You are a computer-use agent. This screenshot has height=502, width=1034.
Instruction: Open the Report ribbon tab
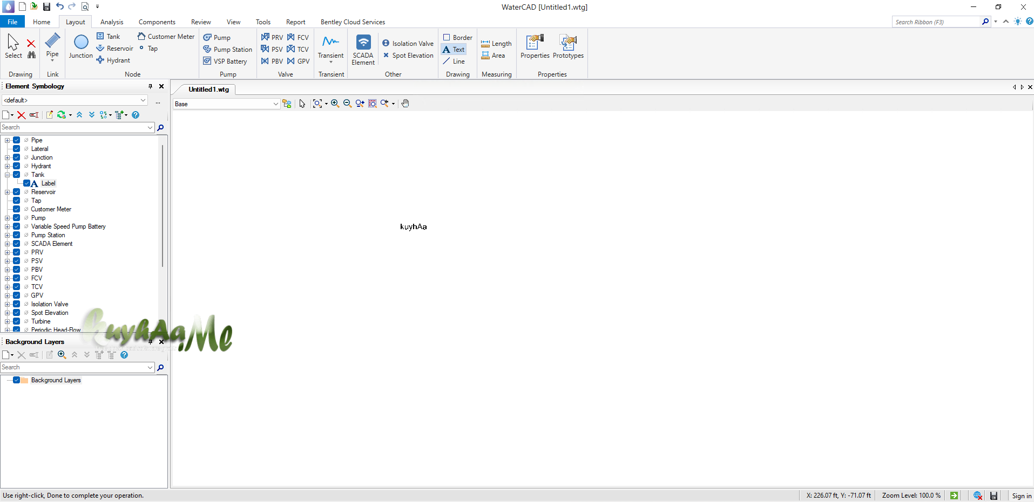296,22
